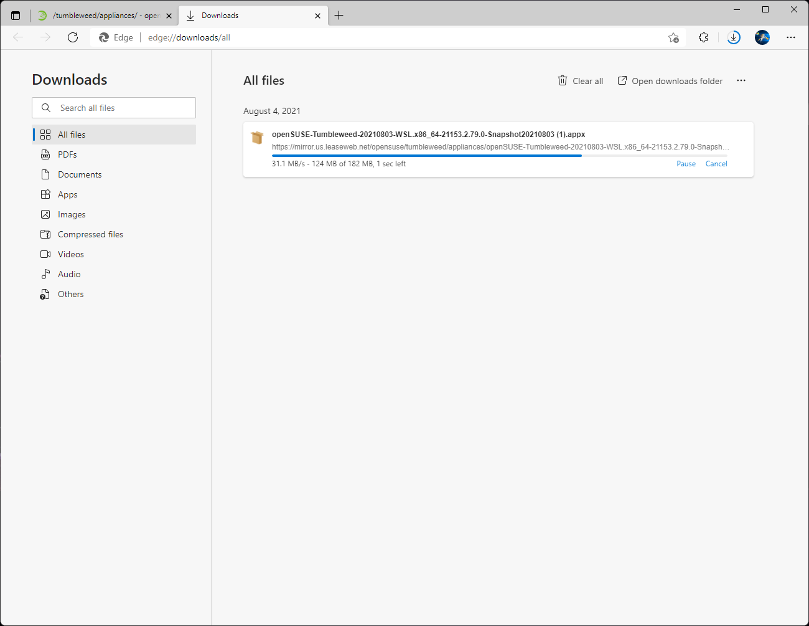809x626 pixels.
Task: Click the appx package file icon
Action: (257, 138)
